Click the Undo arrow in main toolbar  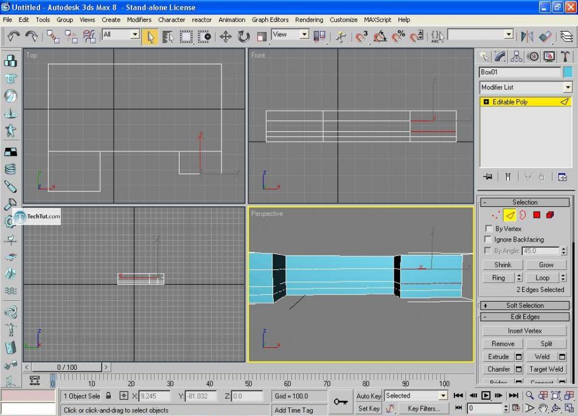[x=13, y=36]
